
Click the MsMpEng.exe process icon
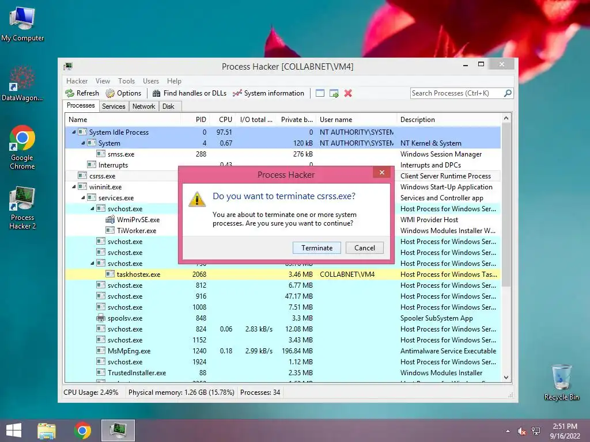(x=100, y=350)
